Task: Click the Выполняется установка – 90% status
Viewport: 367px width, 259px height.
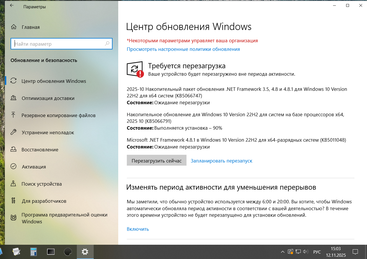Action: point(188,128)
